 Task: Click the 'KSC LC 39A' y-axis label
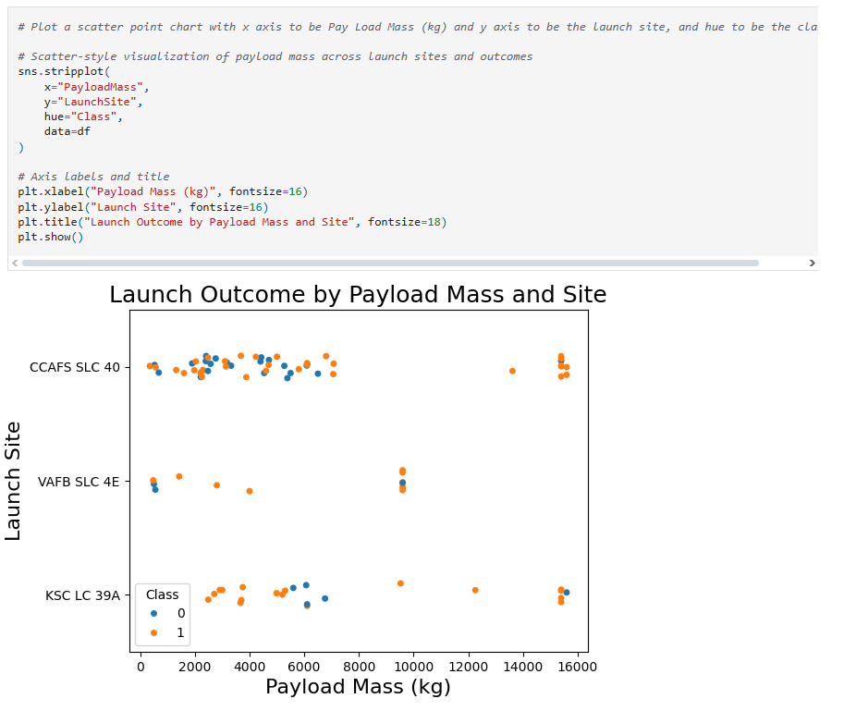coord(82,595)
